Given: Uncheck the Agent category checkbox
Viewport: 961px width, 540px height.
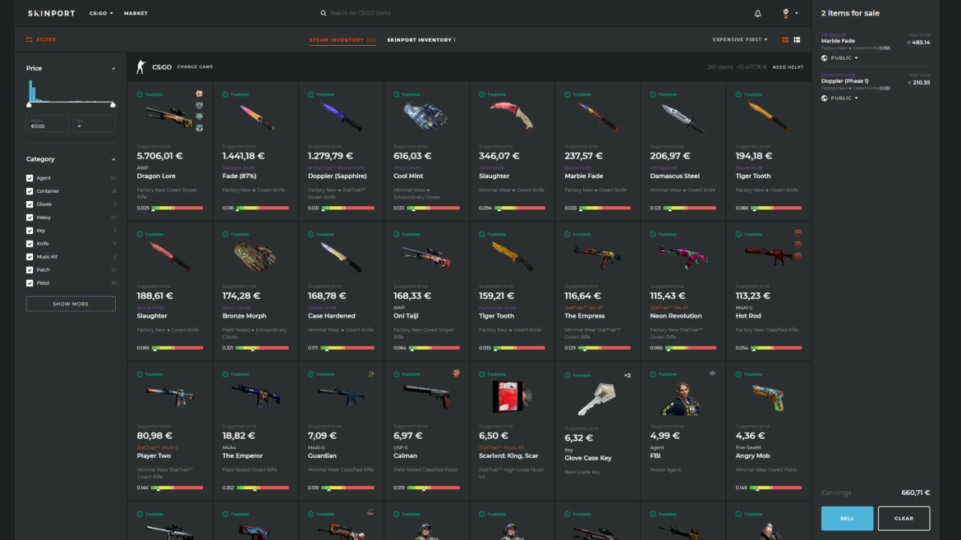Looking at the screenshot, I should click(x=30, y=178).
